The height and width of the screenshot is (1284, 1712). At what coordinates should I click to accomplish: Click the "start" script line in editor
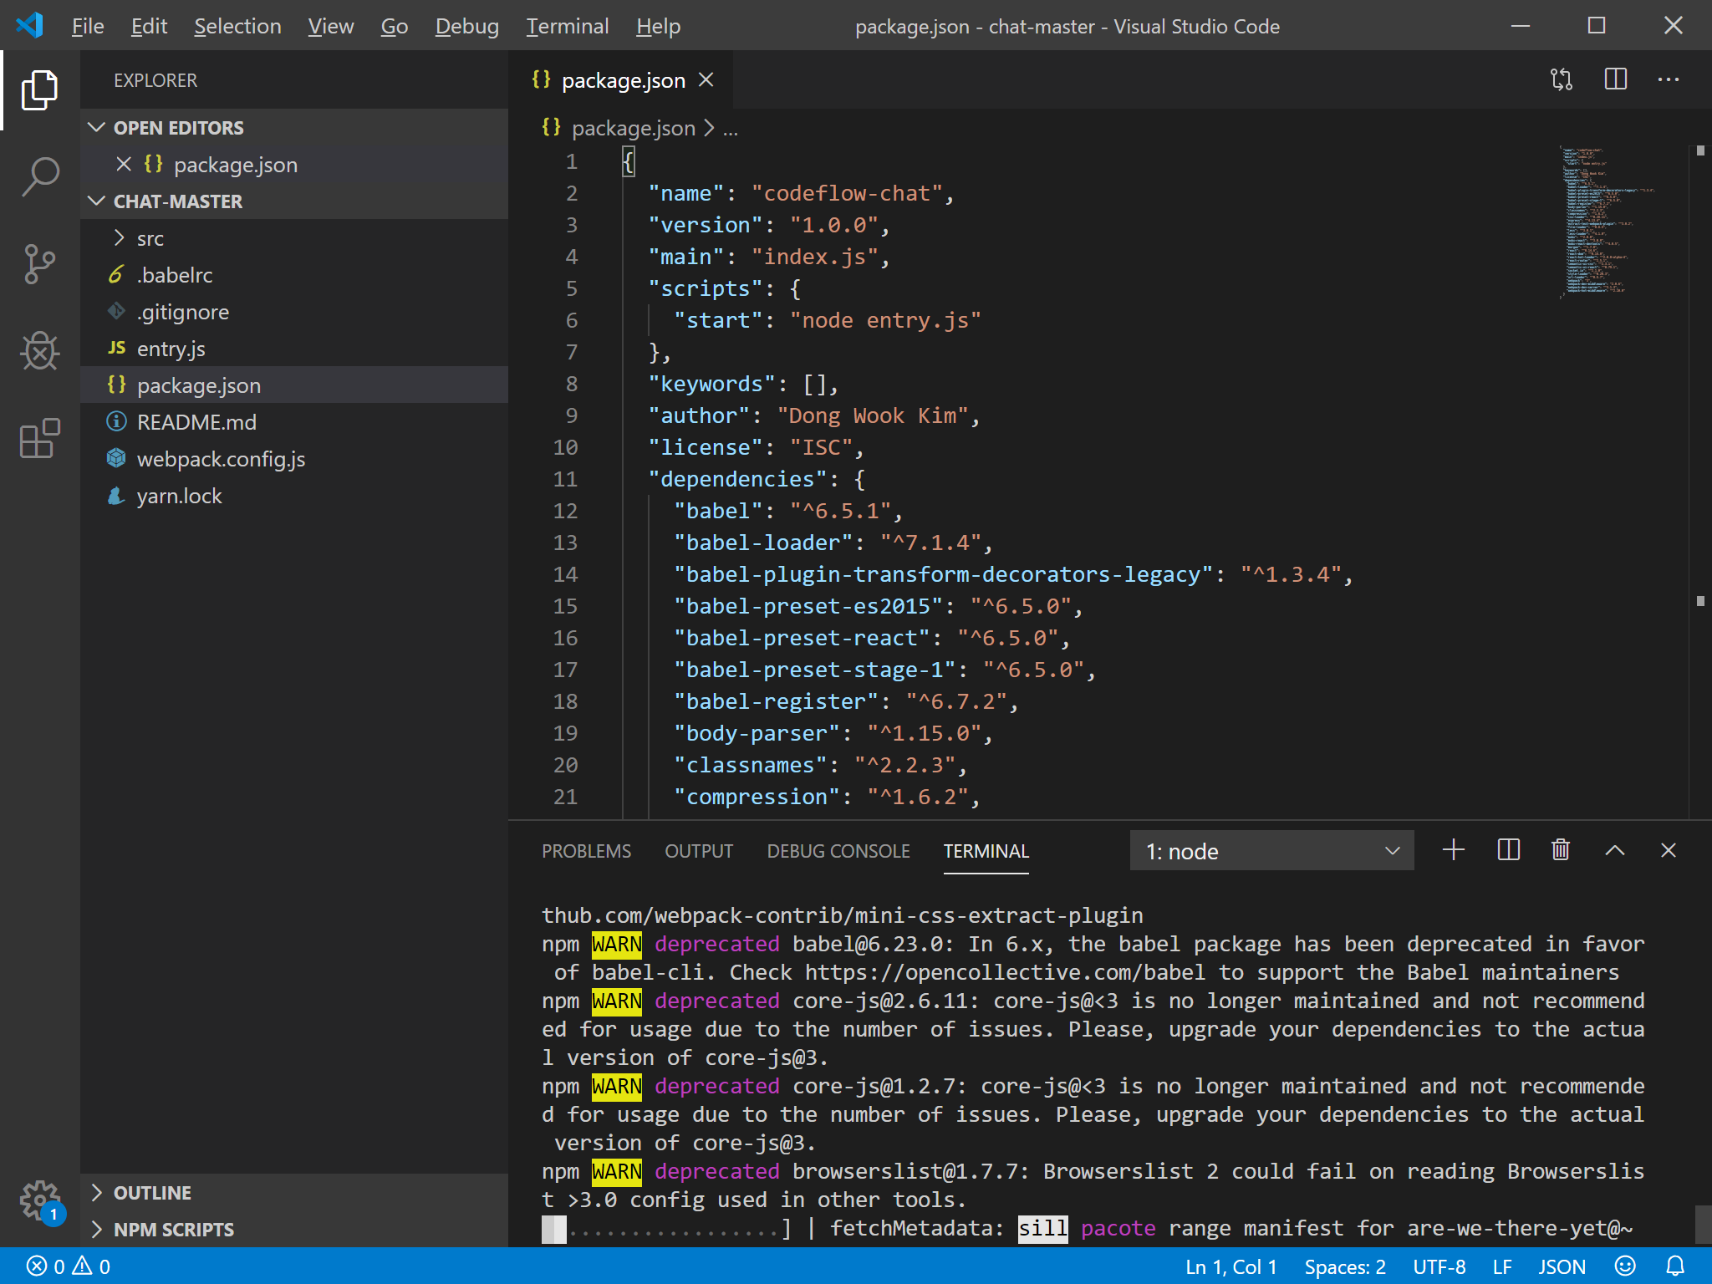pos(827,320)
